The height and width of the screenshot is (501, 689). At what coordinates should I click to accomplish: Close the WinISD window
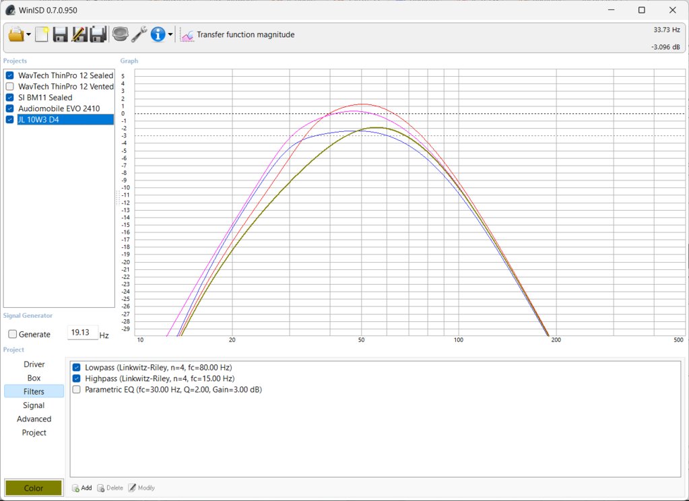(672, 10)
